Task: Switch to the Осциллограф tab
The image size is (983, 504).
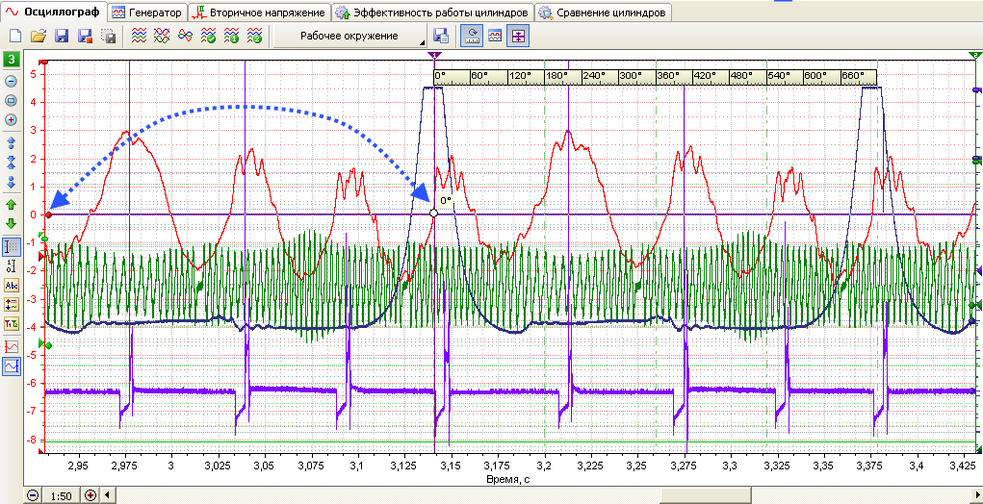Action: 53,12
